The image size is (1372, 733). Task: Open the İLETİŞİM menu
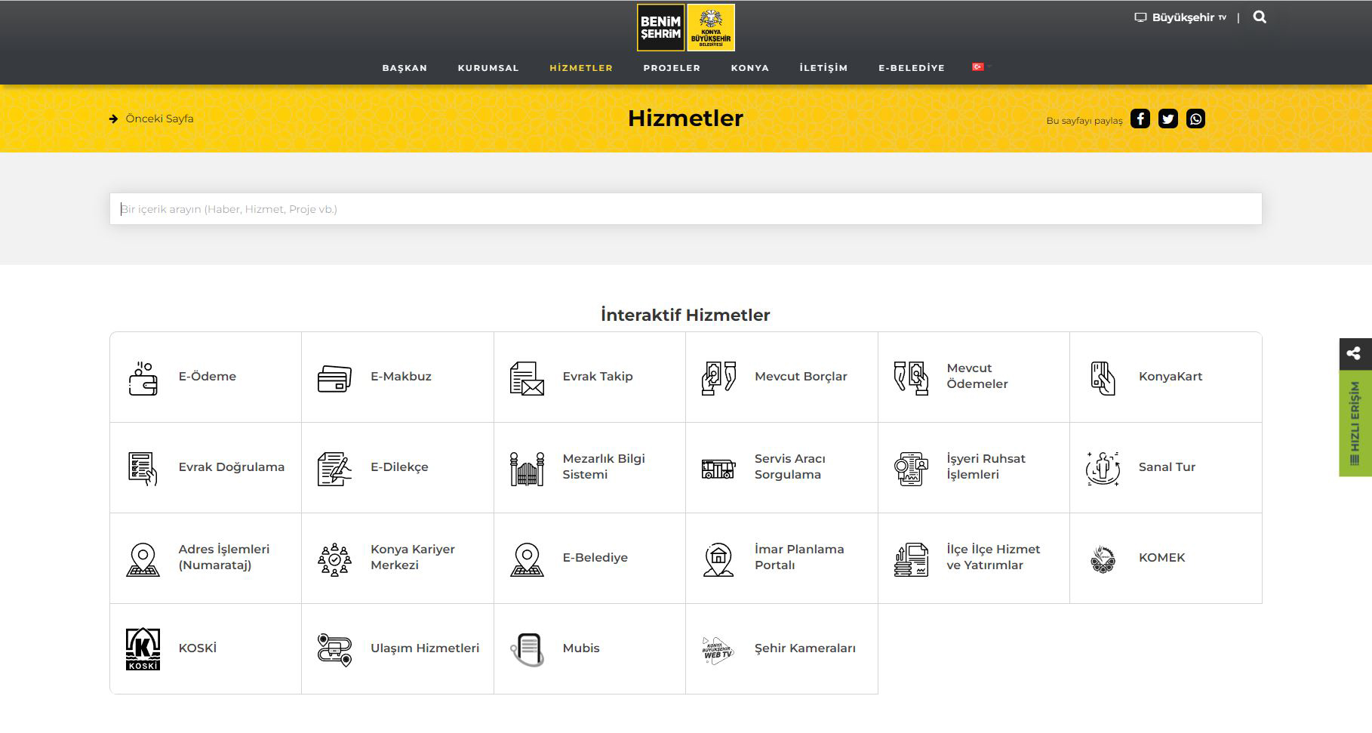click(x=823, y=68)
